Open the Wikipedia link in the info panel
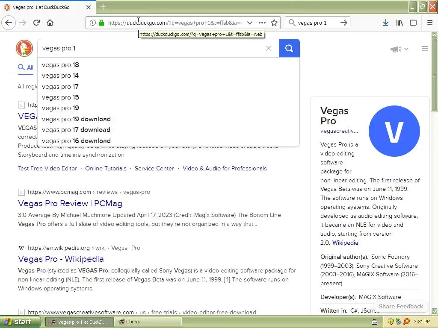The height and width of the screenshot is (328, 438). tap(345, 243)
